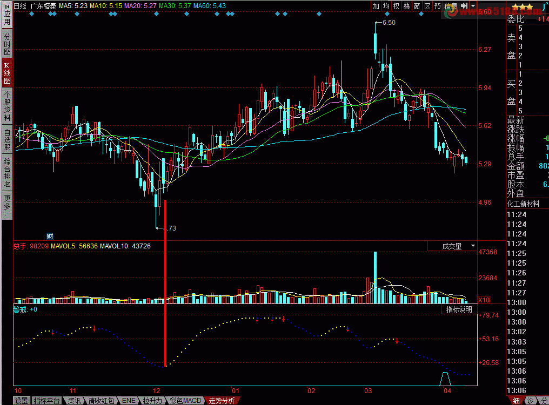The height and width of the screenshot is (405, 549).
Task: Open 个股资料 stock profile sidebar item
Action: 7,106
